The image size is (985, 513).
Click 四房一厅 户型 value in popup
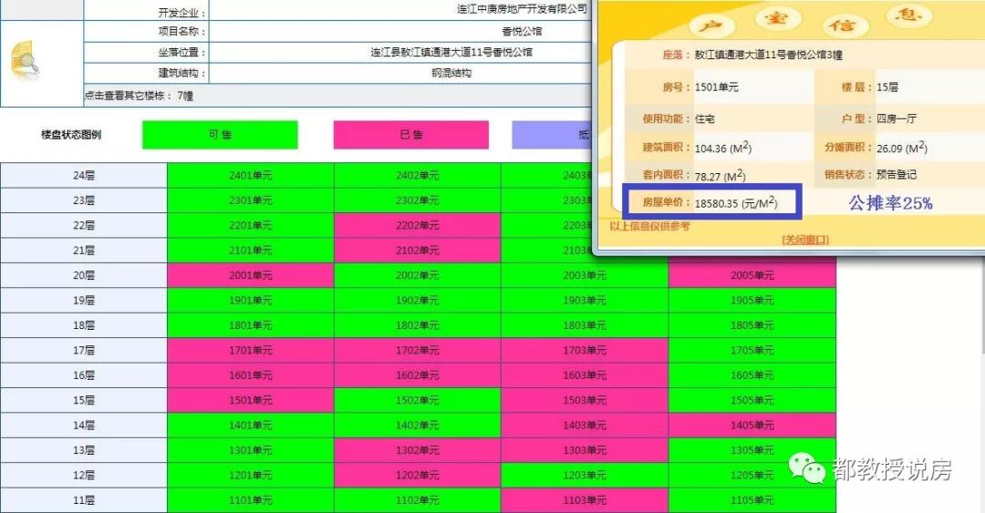[x=897, y=118]
